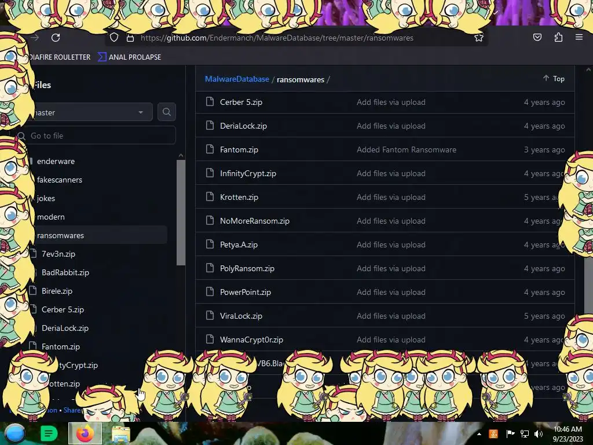The width and height of the screenshot is (593, 445).
Task: Open DeriaLock.zip in the file tree
Action: [x=65, y=328]
